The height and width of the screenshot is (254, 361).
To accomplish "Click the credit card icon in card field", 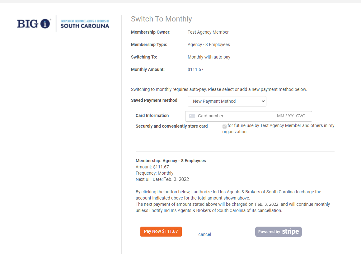I will point(192,116).
